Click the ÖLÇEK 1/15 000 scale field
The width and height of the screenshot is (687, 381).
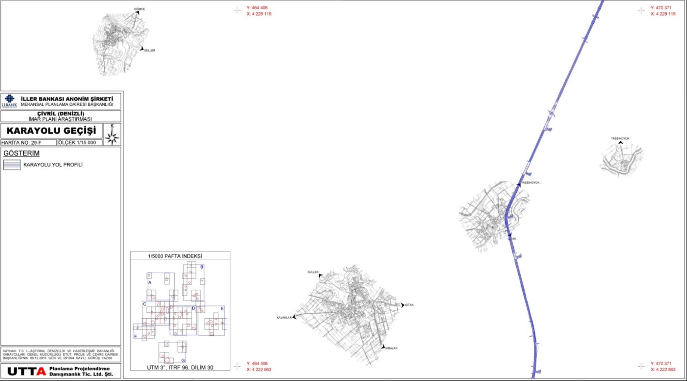(x=80, y=142)
